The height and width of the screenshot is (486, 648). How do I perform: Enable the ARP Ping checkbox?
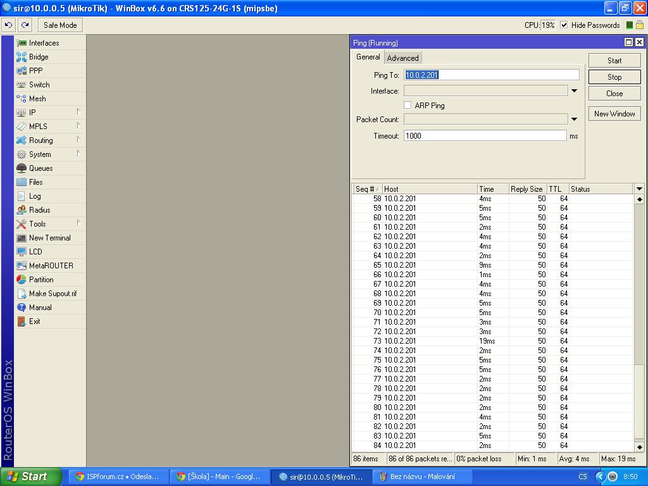(408, 106)
